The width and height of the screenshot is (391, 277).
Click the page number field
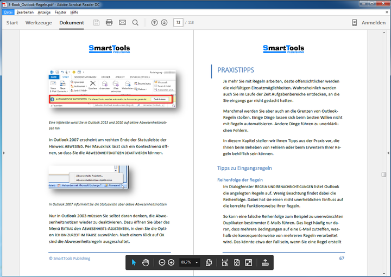178,22
